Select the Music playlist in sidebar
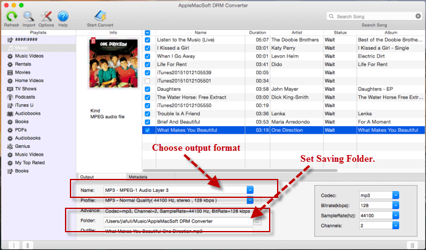Screen dimensions: 426x250 point(38,48)
